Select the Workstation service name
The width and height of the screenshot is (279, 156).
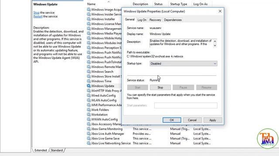point(99,114)
